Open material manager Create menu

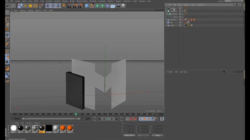(16, 123)
